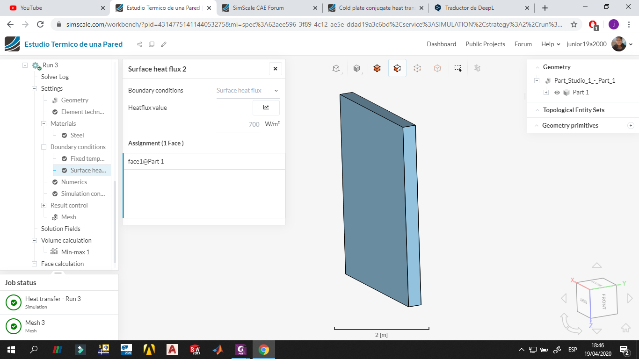Screen dimensions: 639x359
Task: Open the Mesh 3 job status entry
Action: (x=59, y=326)
